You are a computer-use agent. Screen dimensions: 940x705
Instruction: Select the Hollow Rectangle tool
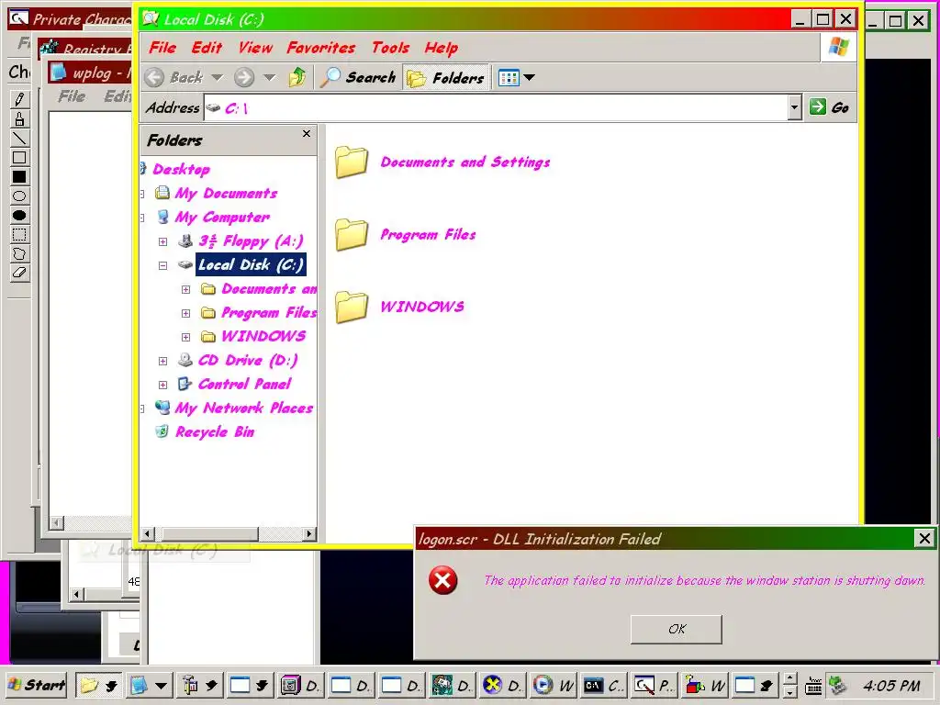(19, 158)
